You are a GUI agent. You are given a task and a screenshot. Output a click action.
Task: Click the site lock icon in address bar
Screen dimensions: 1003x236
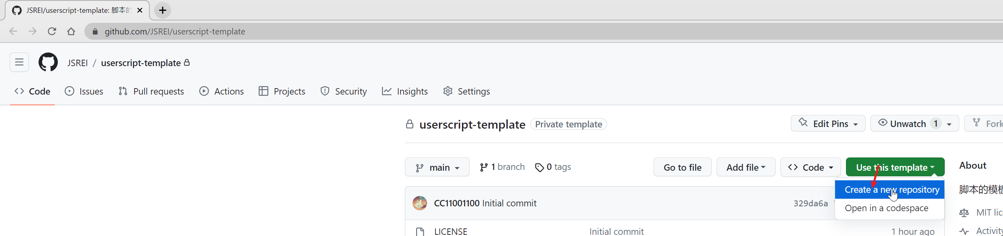coord(95,31)
